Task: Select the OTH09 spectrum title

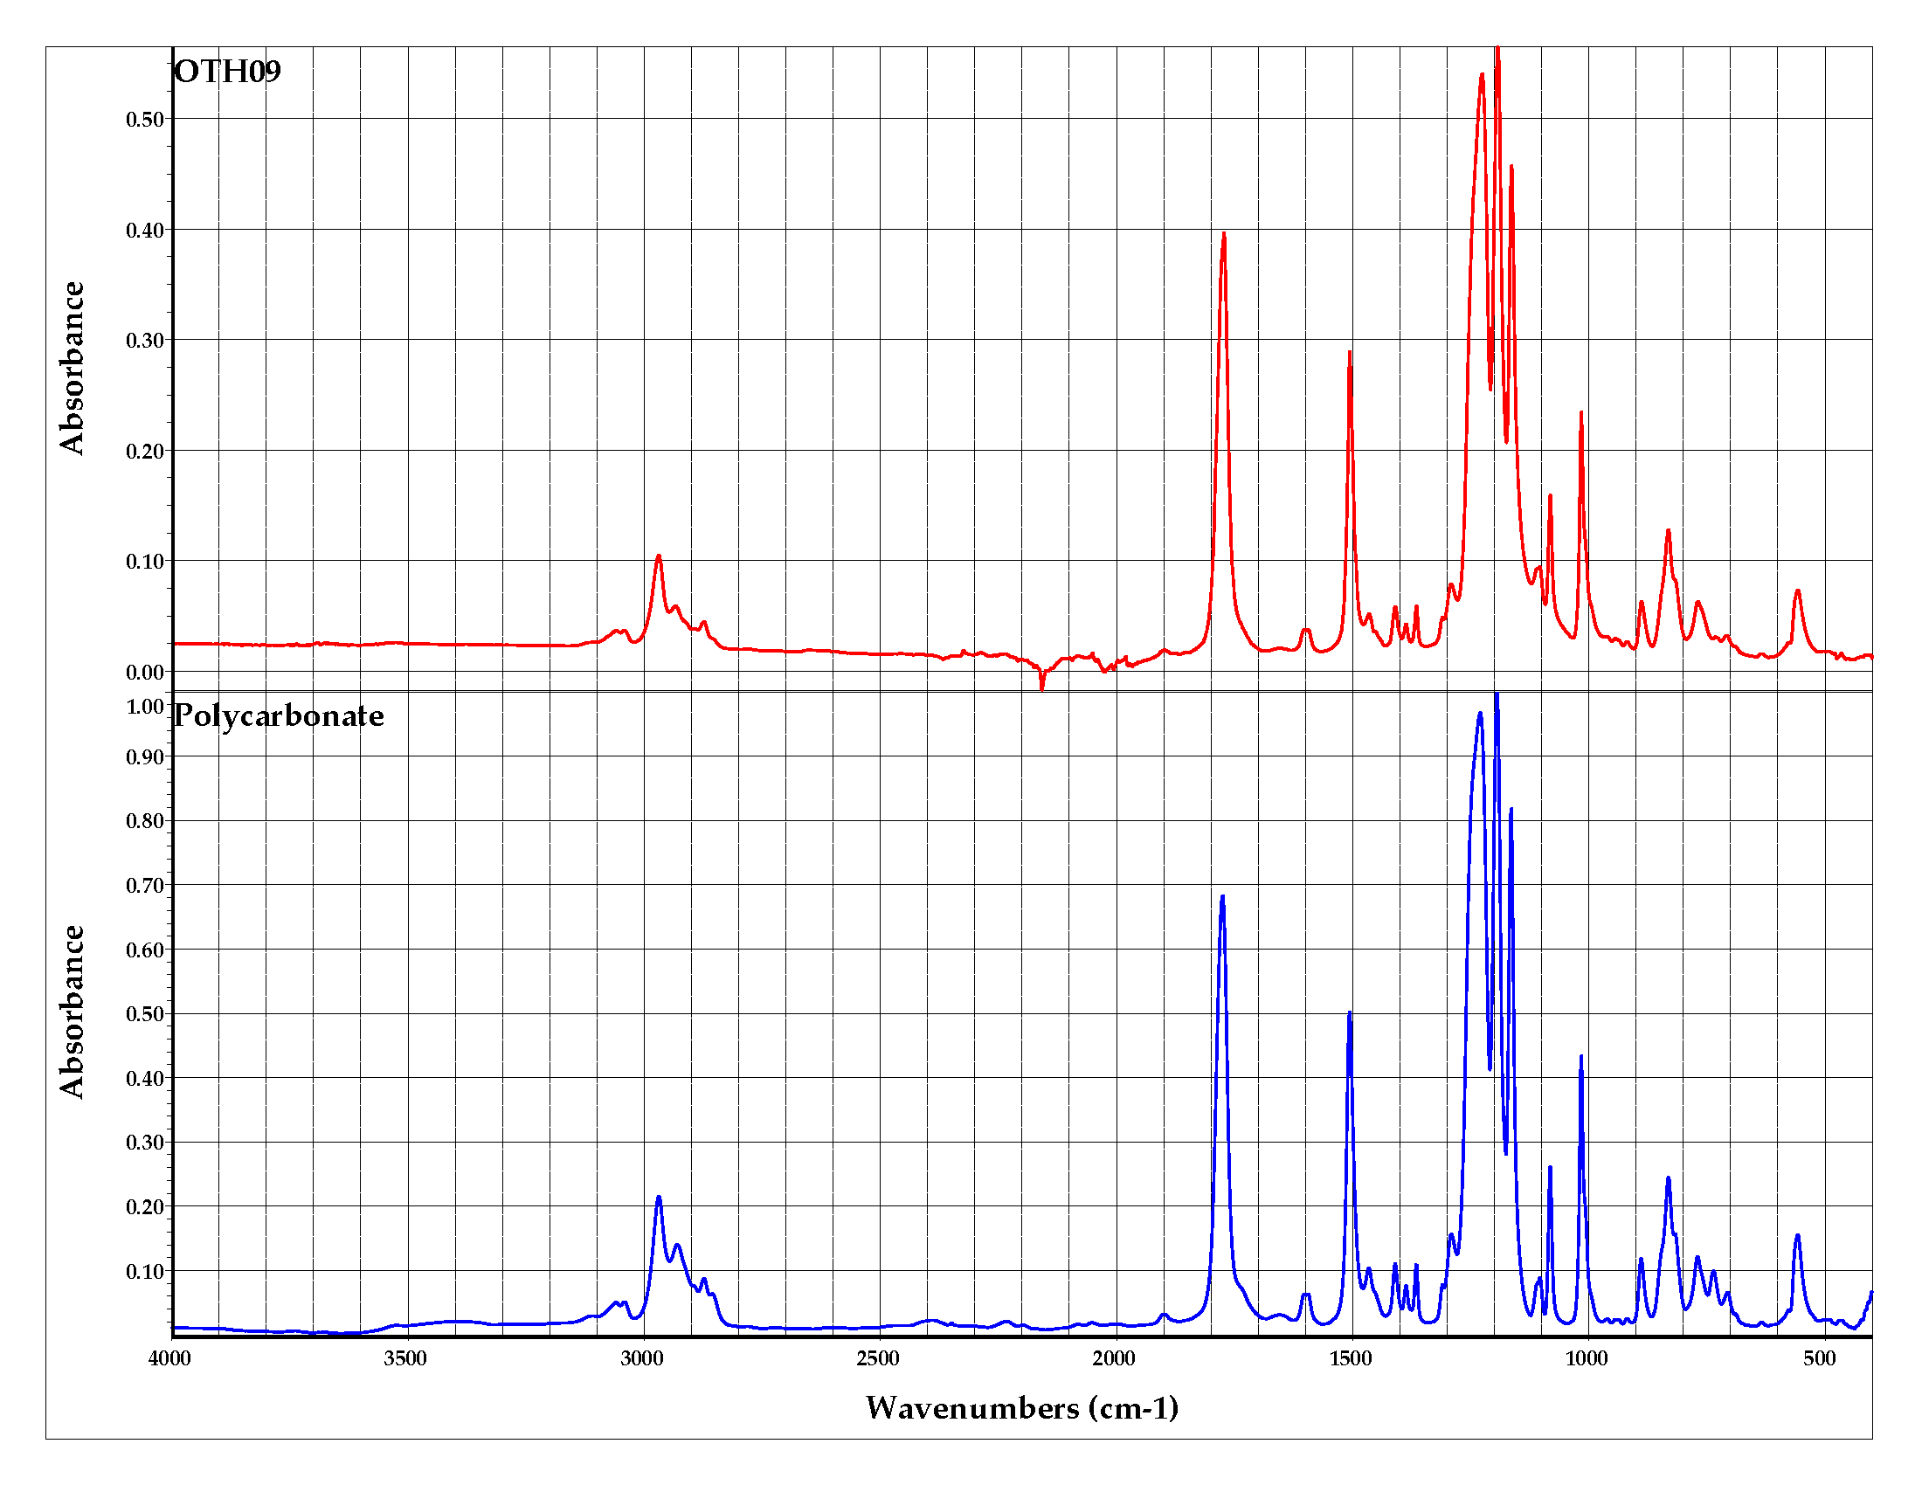Action: coord(227,72)
